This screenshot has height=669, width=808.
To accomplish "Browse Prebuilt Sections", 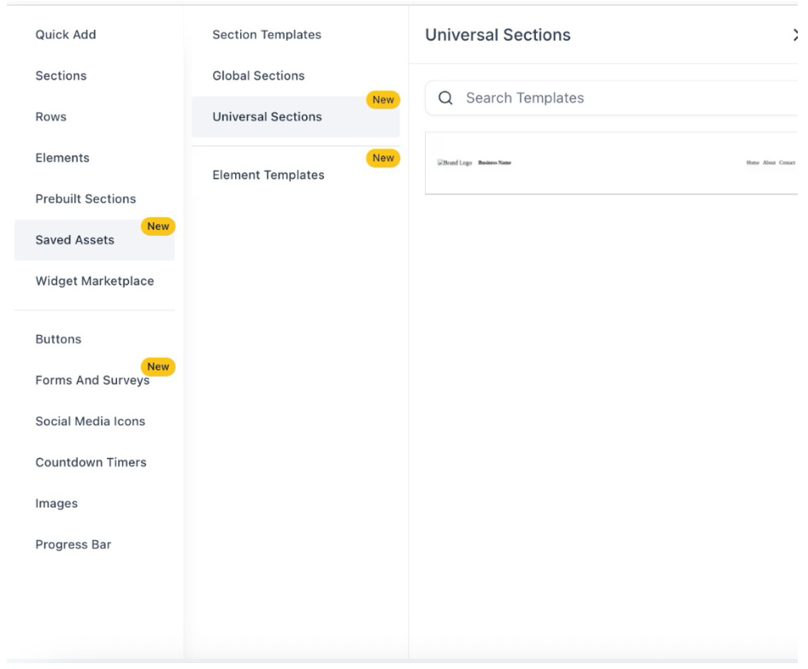I will coord(86,199).
